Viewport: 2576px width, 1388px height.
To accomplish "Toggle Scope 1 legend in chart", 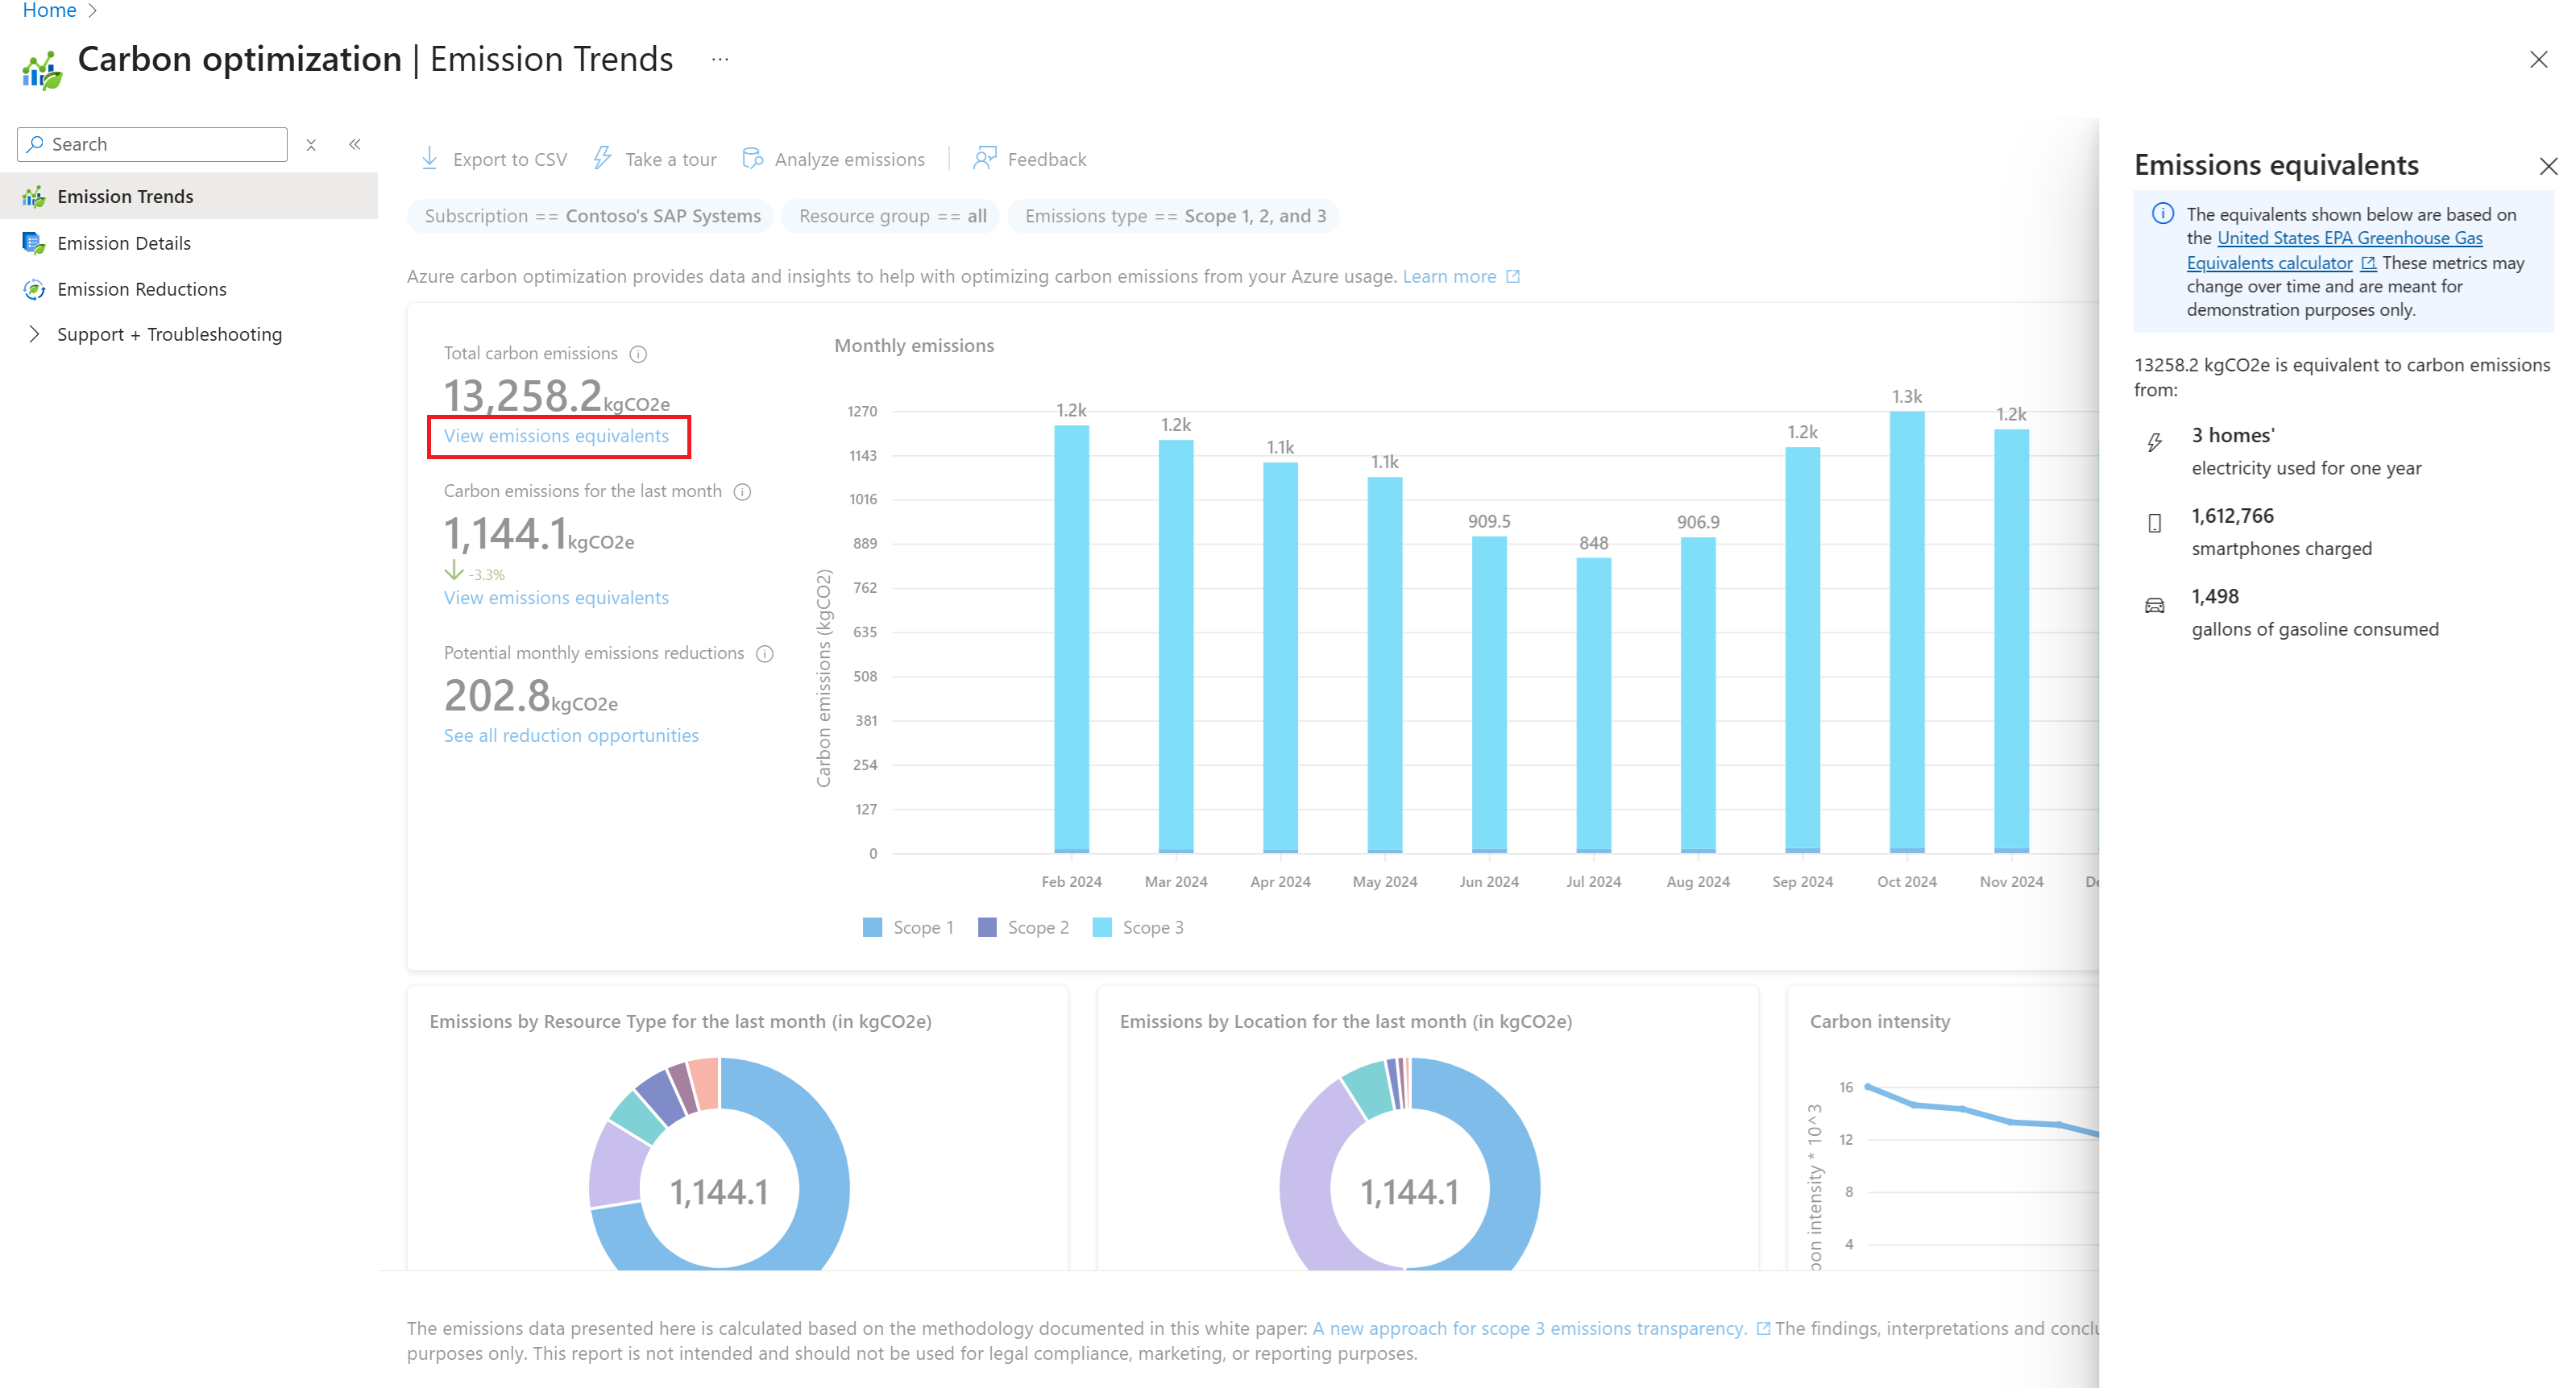I will click(908, 927).
